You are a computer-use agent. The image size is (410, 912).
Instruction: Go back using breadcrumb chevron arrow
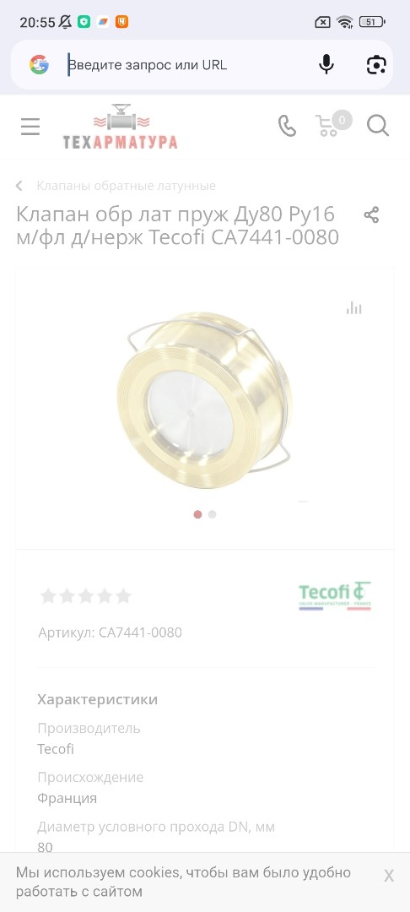coord(19,186)
